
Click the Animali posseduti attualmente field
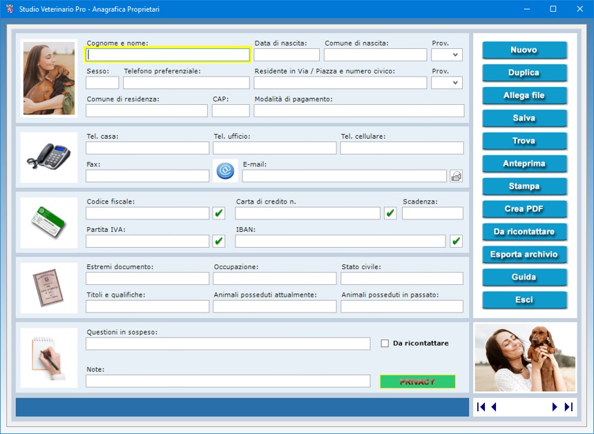pyautogui.click(x=275, y=306)
